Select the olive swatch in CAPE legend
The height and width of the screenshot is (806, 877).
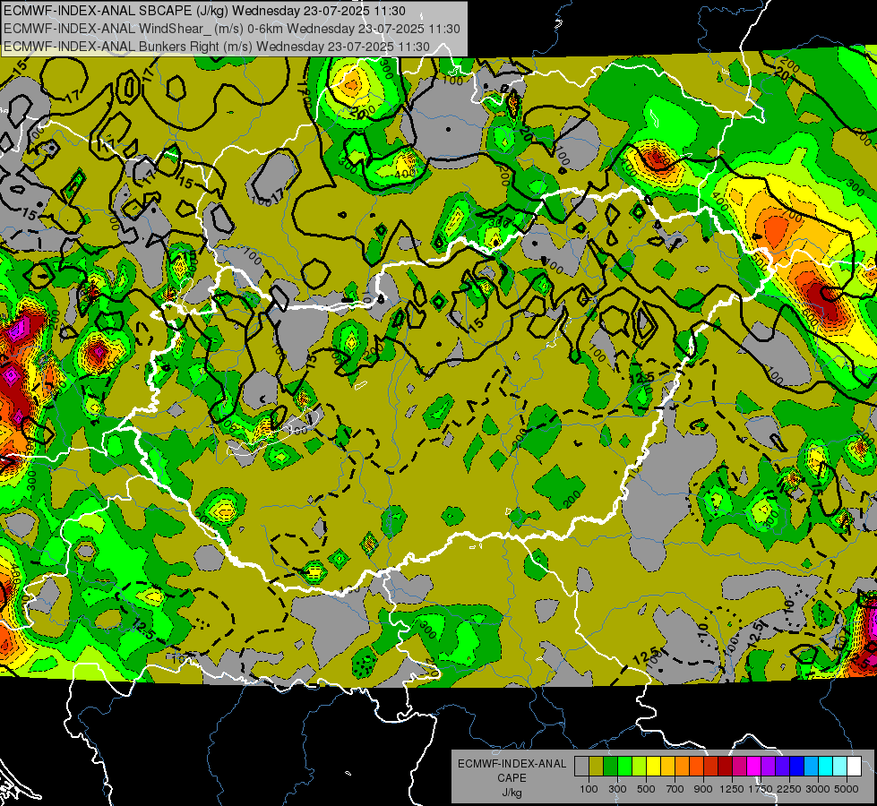tap(597, 767)
